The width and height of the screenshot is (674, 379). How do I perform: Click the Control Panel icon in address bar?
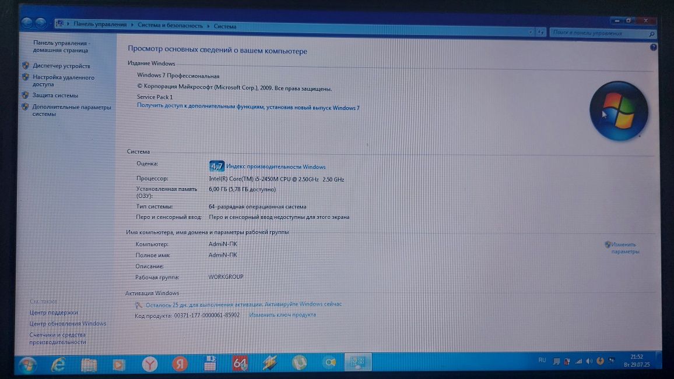[59, 24]
